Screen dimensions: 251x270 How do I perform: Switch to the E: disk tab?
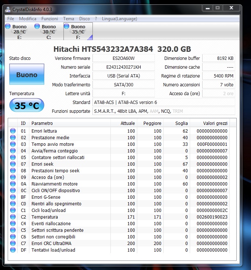[x=19, y=31]
